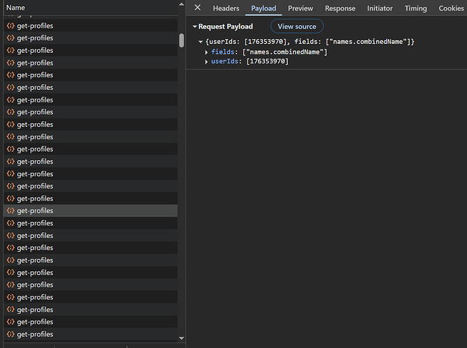The width and height of the screenshot is (467, 348).
Task: Click the scroll-down arrow of the request list
Action: click(x=181, y=338)
